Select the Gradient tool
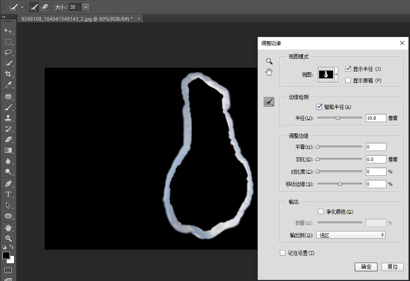Viewport: 410px width, 281px height. pyautogui.click(x=8, y=151)
